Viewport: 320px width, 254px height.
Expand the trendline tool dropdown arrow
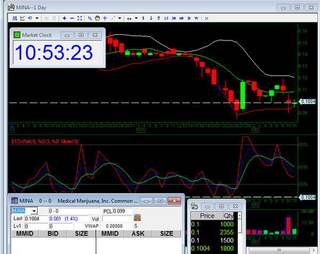pyautogui.click(x=119, y=18)
